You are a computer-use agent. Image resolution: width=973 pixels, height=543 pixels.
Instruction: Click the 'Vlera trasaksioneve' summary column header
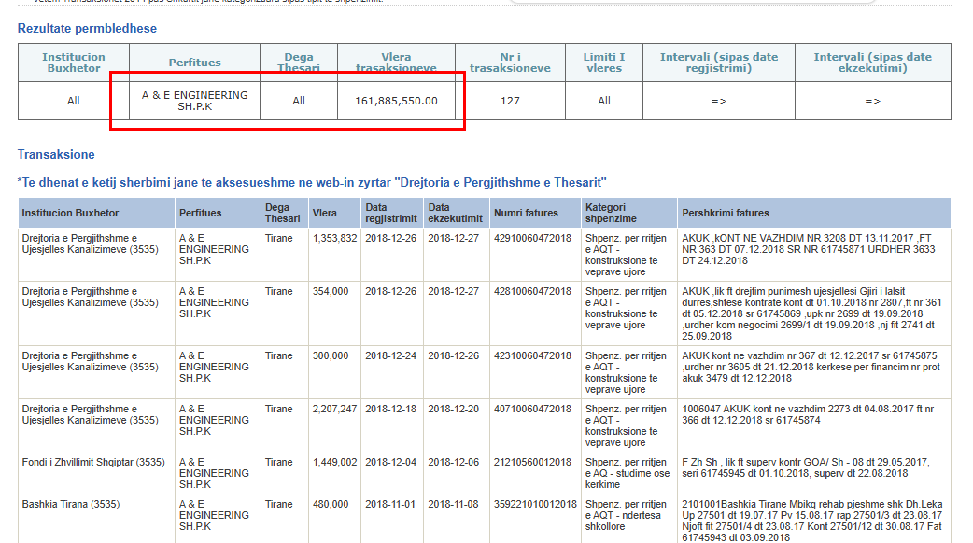click(x=396, y=63)
